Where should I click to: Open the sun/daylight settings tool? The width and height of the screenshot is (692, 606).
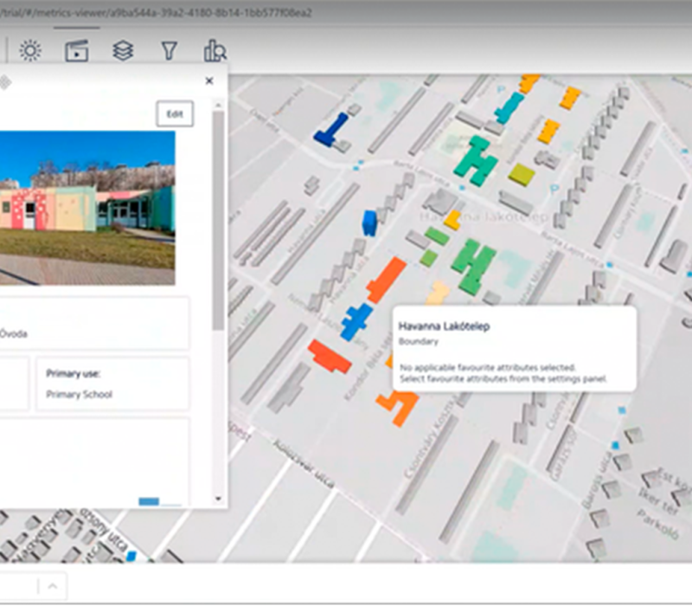(x=30, y=50)
